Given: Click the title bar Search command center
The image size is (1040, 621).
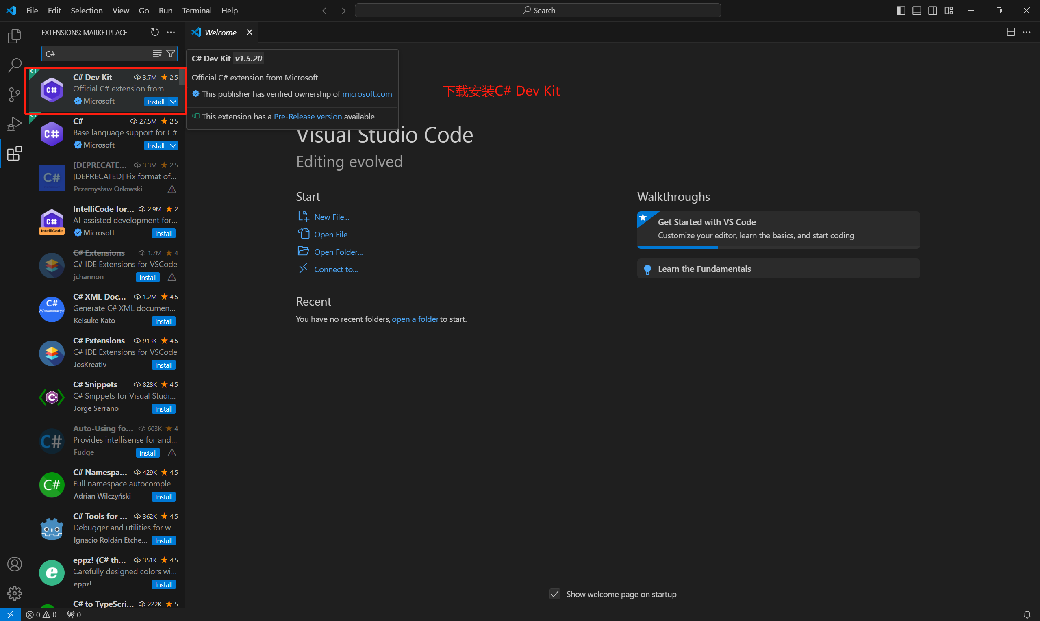Looking at the screenshot, I should click(538, 11).
